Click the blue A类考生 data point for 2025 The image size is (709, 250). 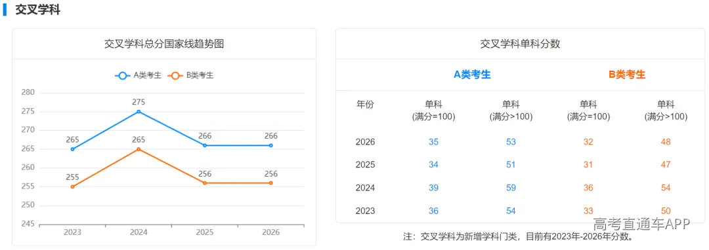pos(205,145)
